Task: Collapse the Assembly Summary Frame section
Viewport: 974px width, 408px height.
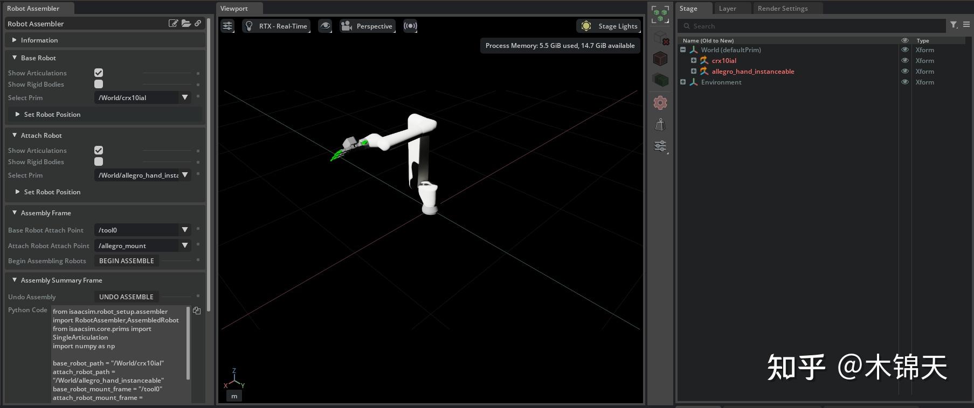Action: click(x=105, y=280)
